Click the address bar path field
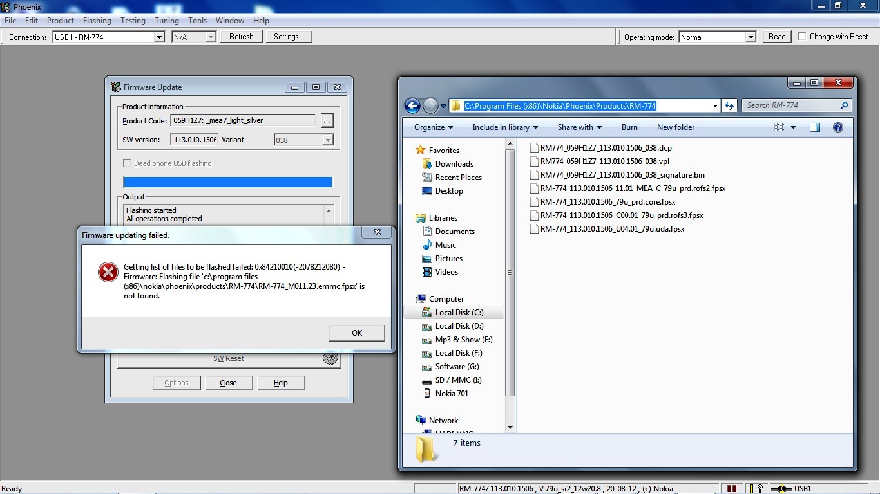Viewport: 880px width, 494px height. [x=584, y=105]
